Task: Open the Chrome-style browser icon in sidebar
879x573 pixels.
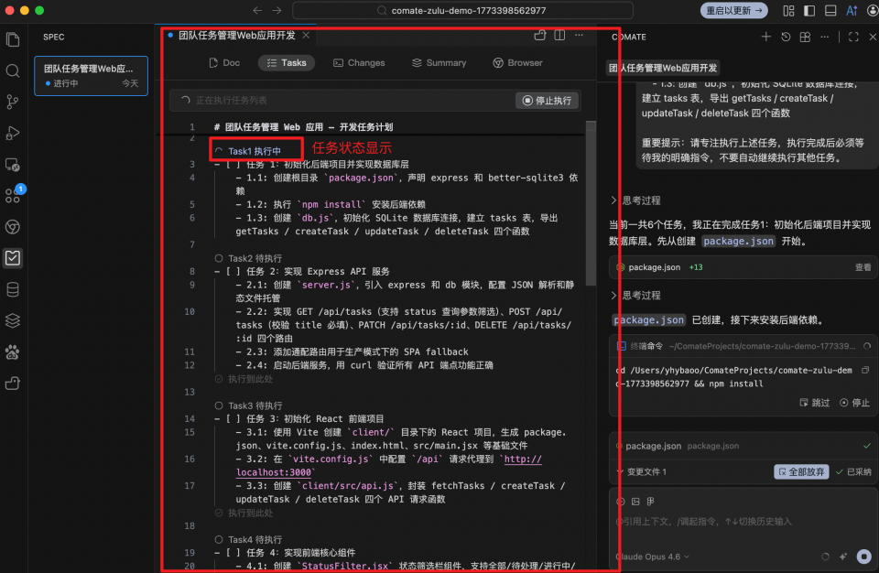Action: point(12,226)
